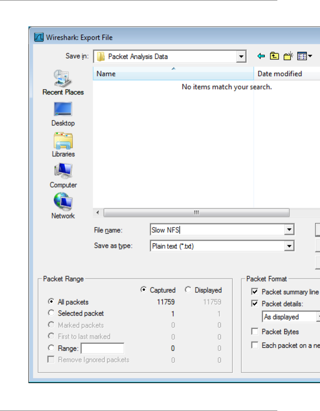The image size is (320, 411).
Task: Toggle Remove Ignored packets checkbox
Action: (51, 360)
